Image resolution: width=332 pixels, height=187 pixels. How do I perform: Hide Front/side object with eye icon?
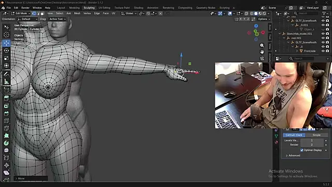(x=323, y=51)
